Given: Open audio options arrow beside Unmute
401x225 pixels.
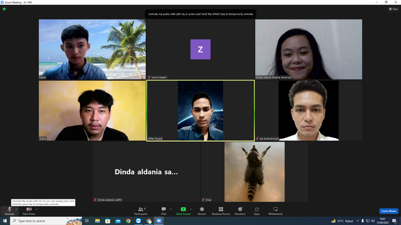Looking at the screenshot, I should 16,209.
